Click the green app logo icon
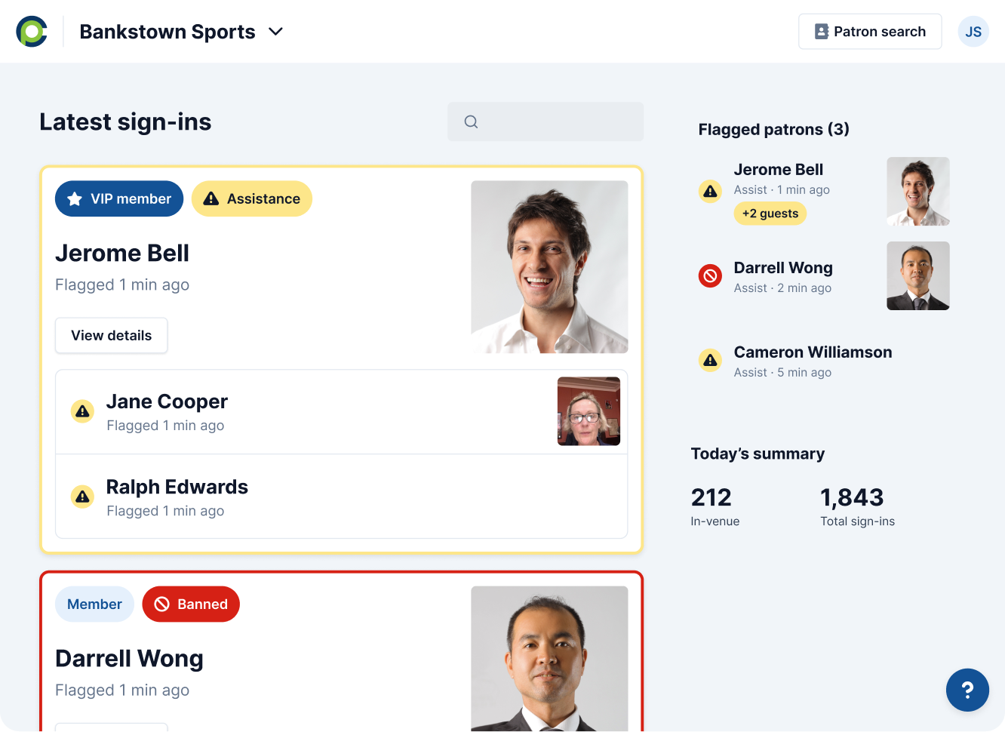Screen dimensions: 1005x732 (x=32, y=32)
